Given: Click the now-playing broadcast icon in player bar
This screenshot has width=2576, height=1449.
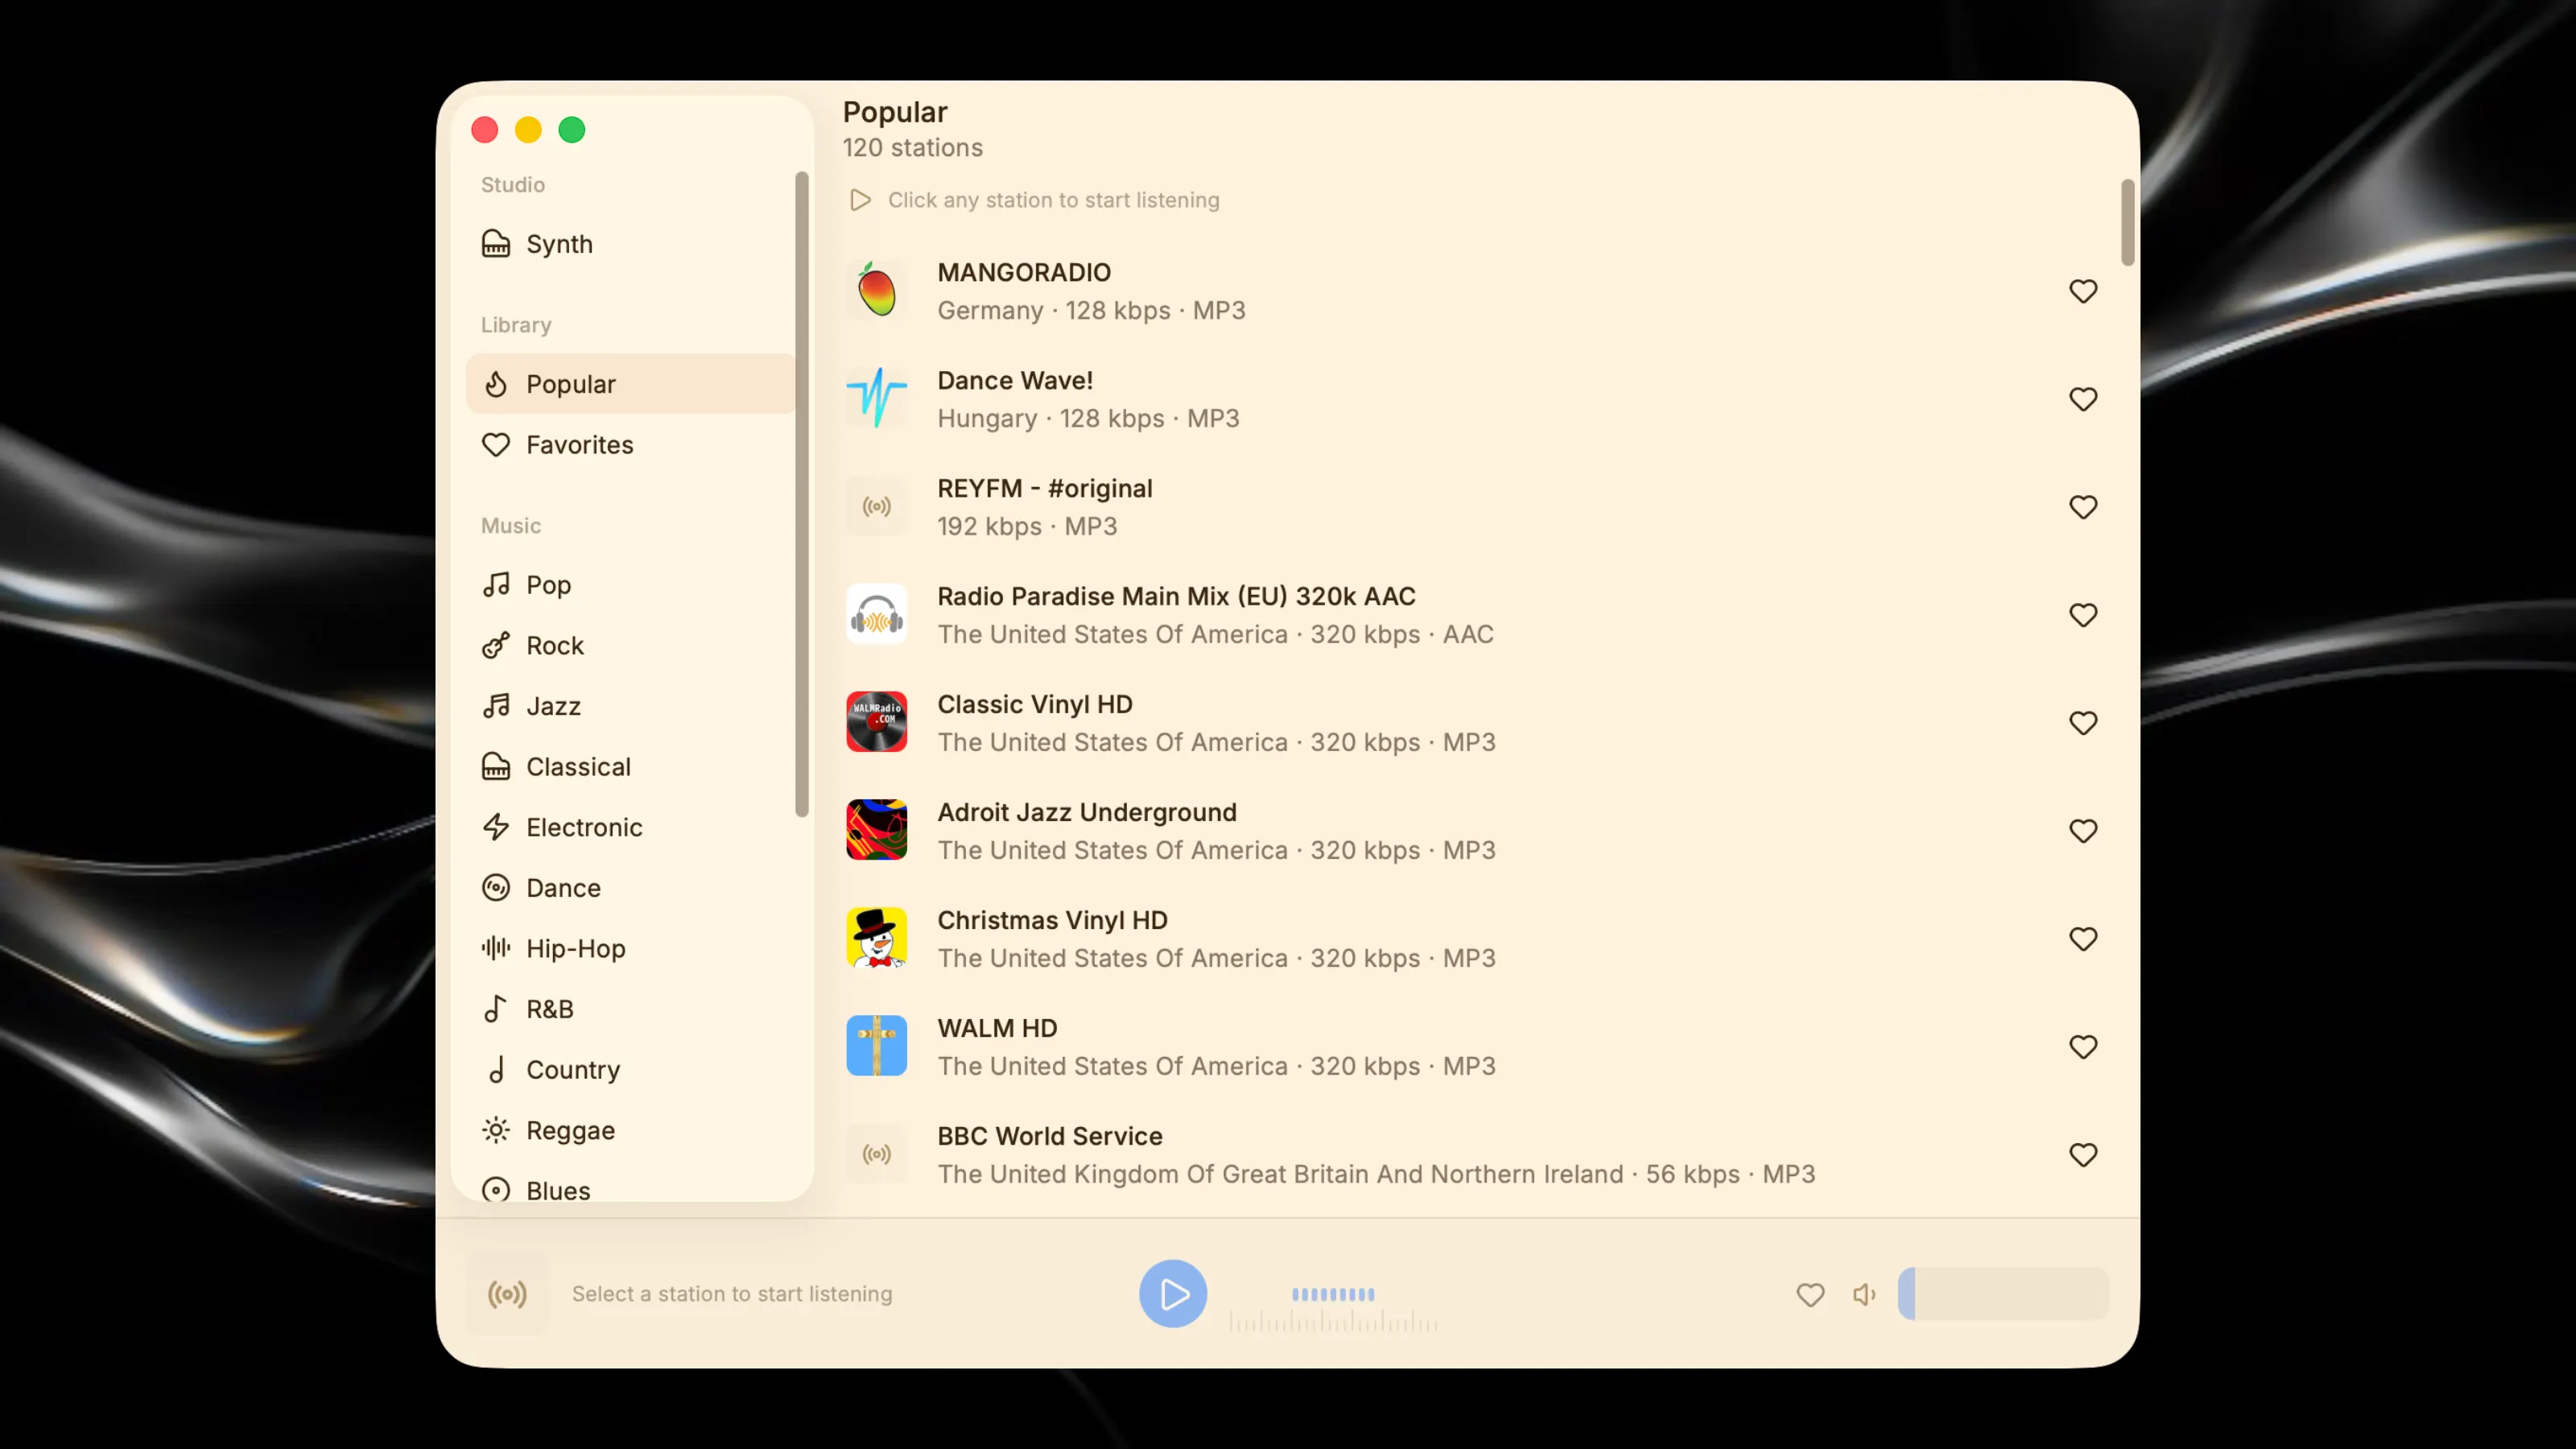Looking at the screenshot, I should (507, 1295).
